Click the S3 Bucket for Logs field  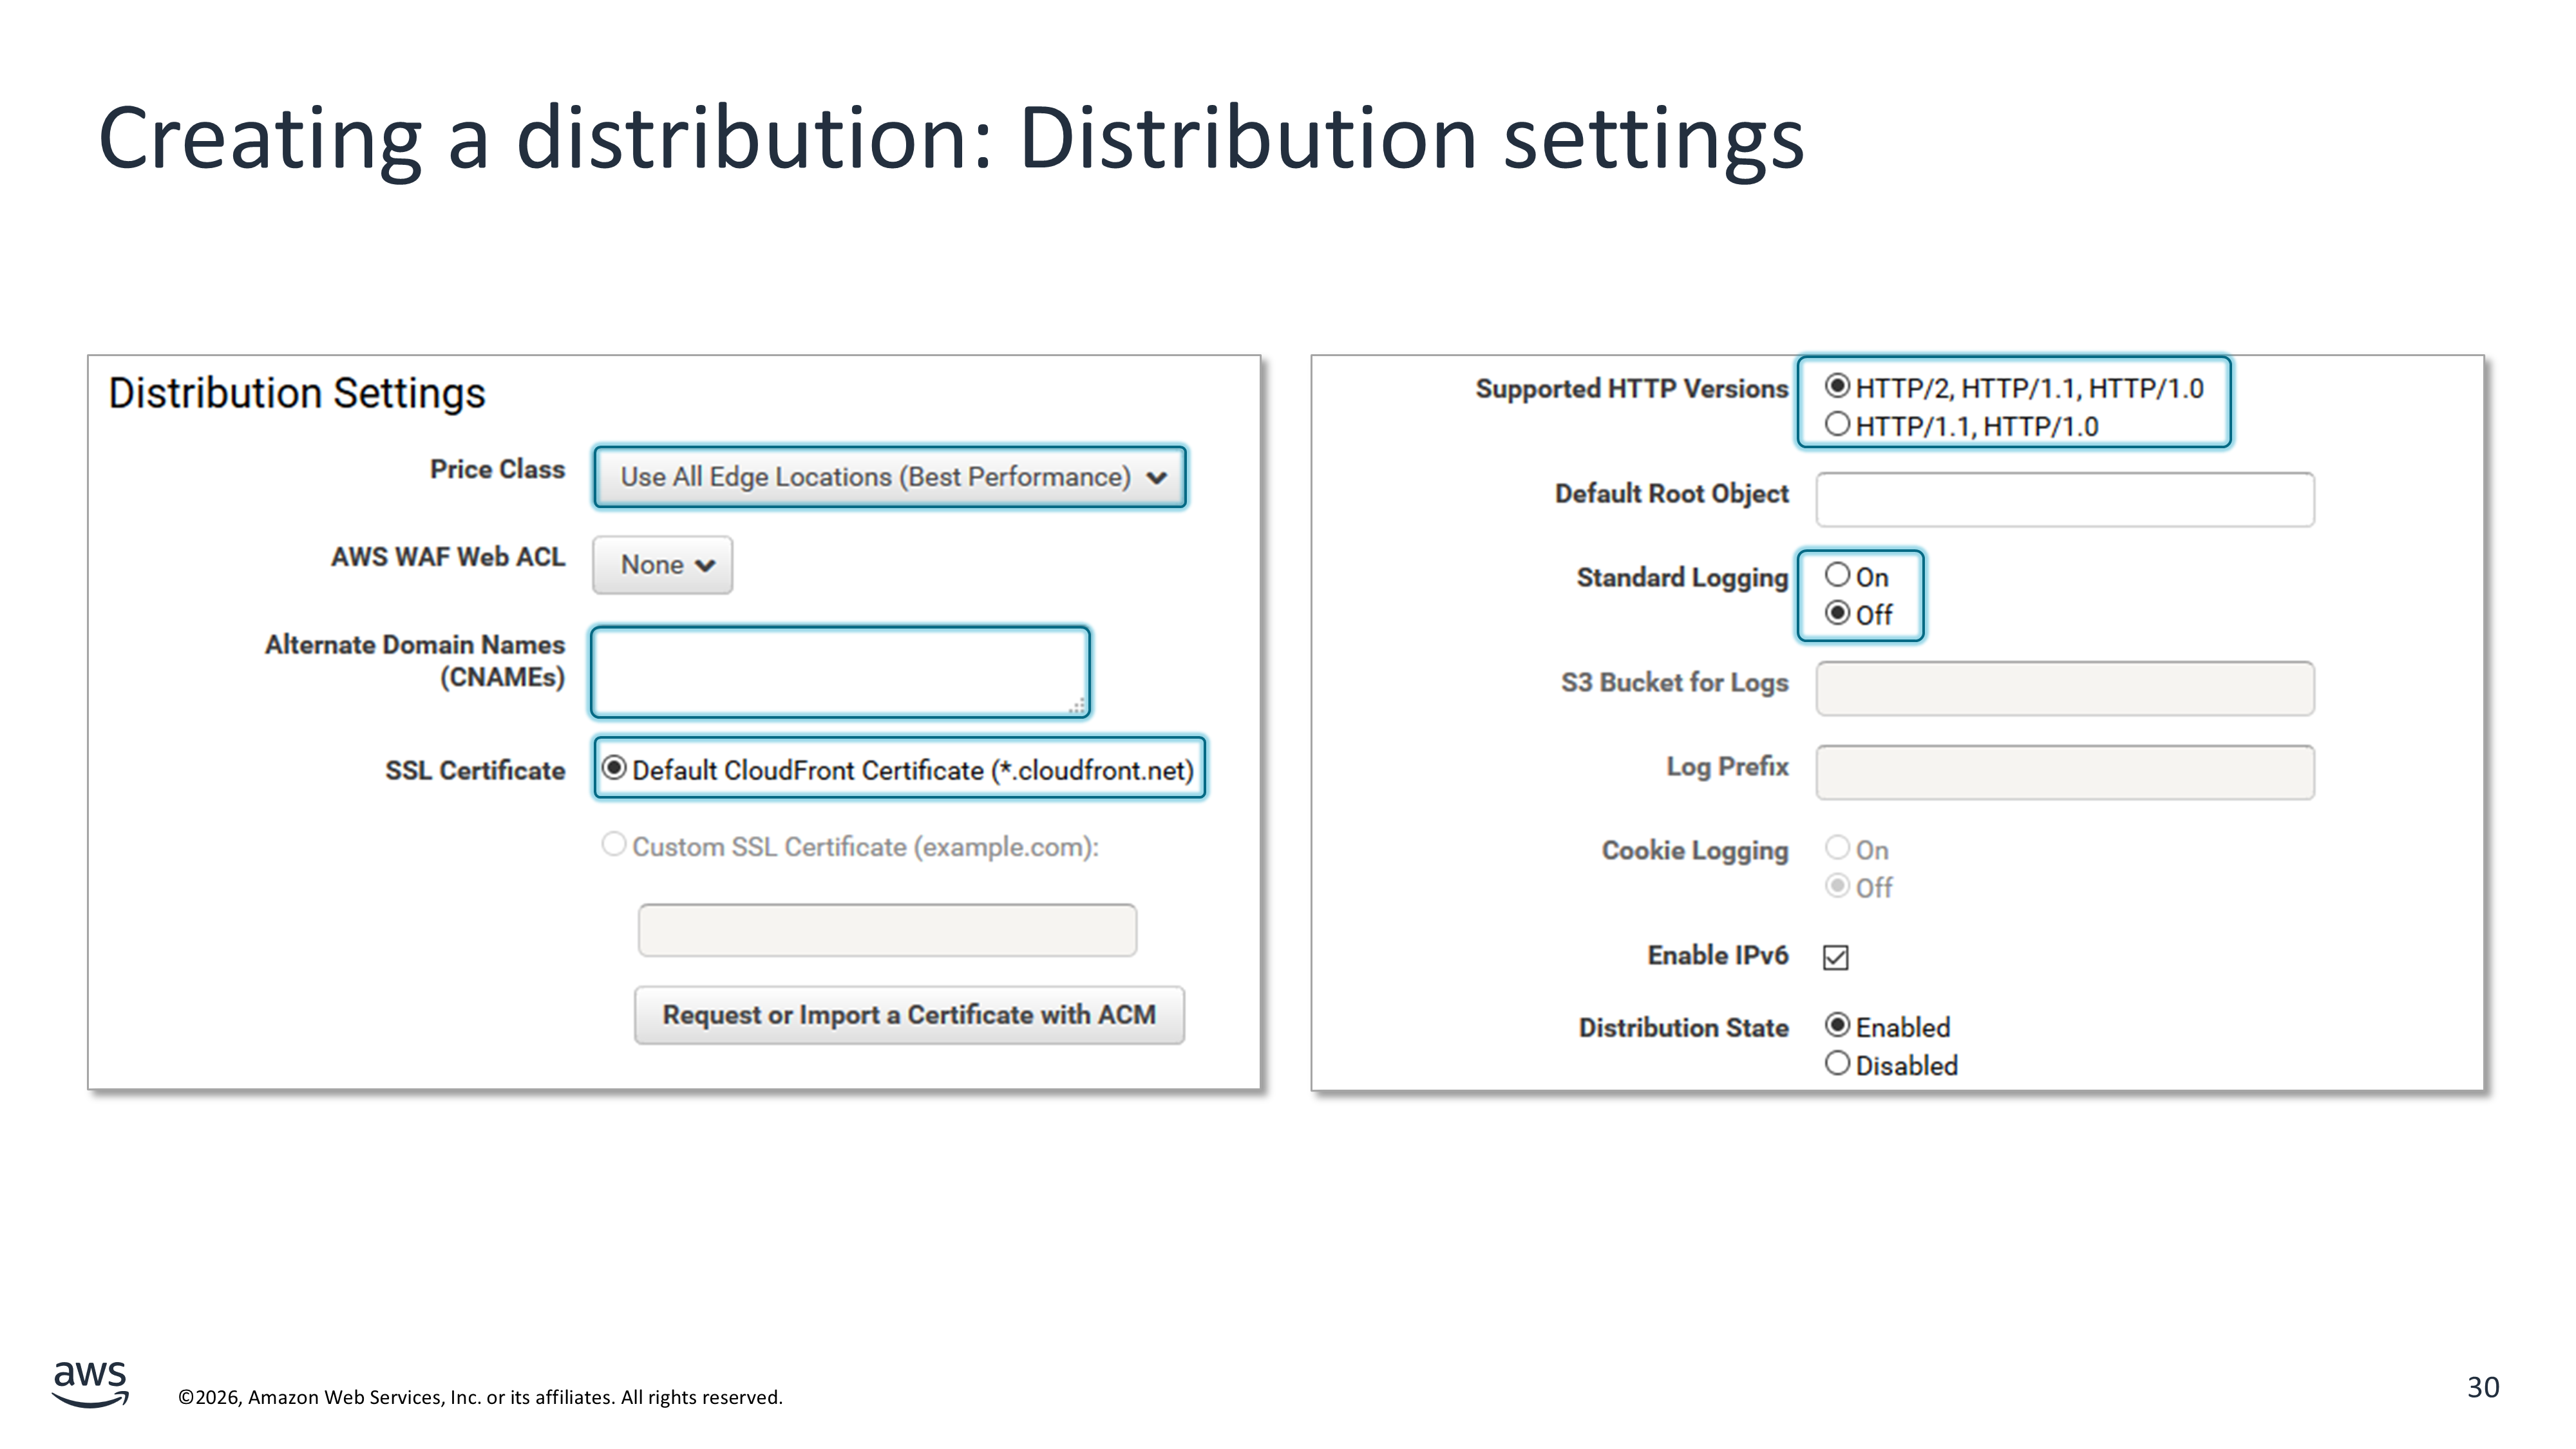click(x=2064, y=689)
